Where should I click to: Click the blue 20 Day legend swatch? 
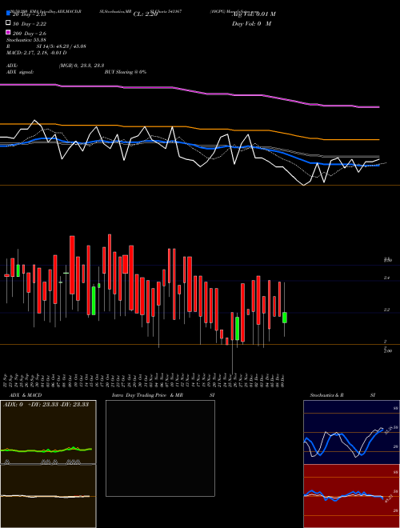8,14
